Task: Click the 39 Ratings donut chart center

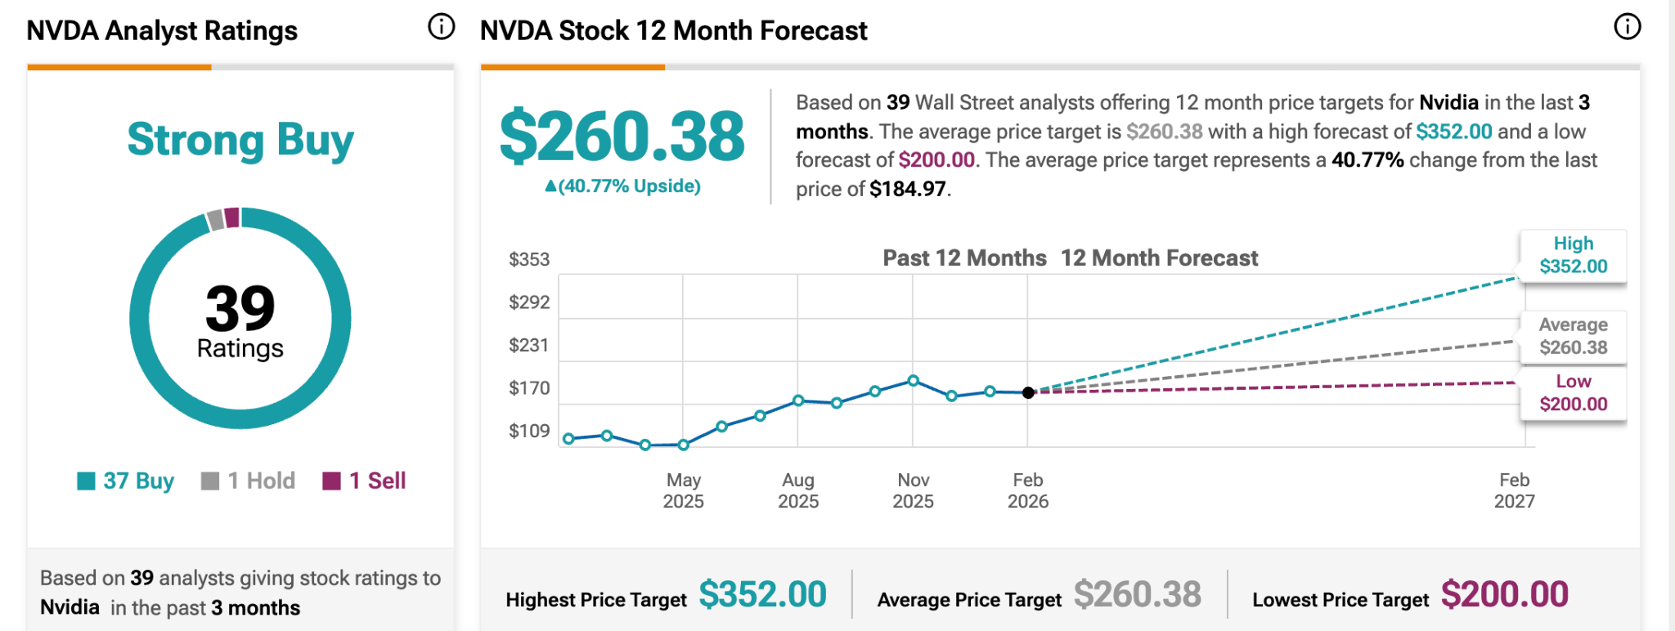Action: [x=240, y=319]
